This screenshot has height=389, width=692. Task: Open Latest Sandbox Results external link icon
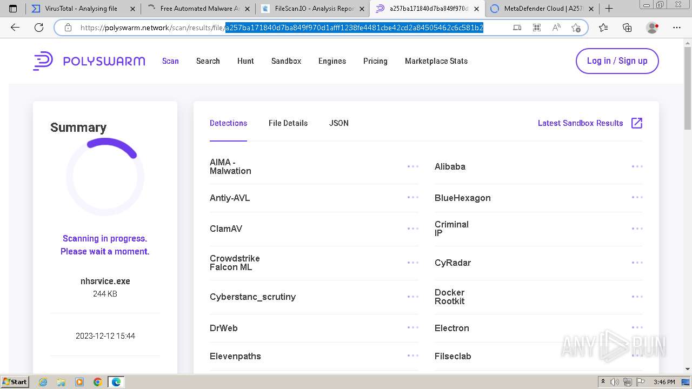coord(637,123)
